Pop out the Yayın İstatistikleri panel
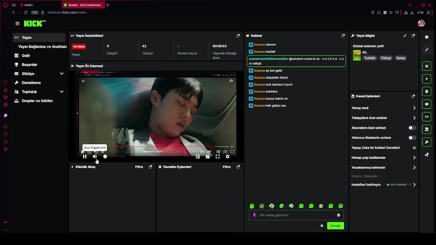Image resolution: width=436 pixels, height=245 pixels. [x=238, y=36]
